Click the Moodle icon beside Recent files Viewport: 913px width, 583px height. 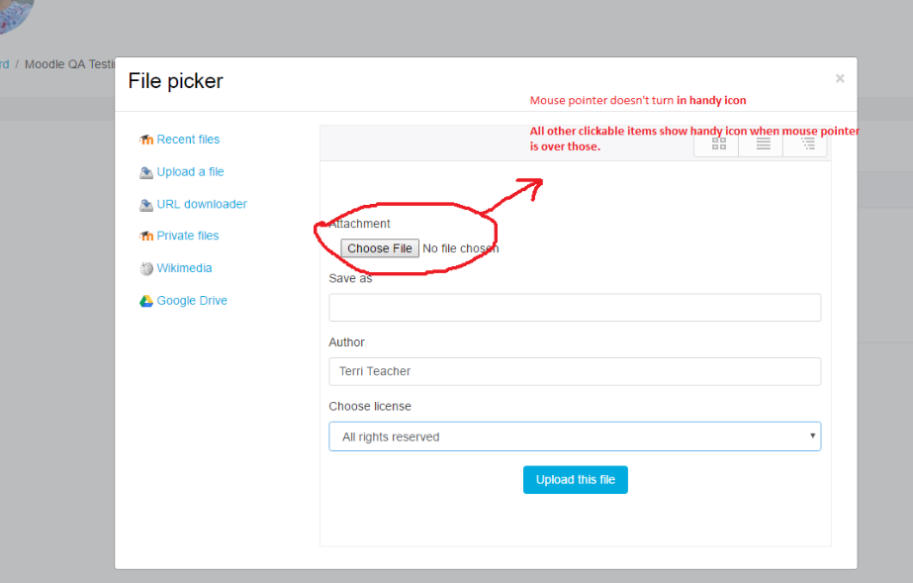coord(146,140)
